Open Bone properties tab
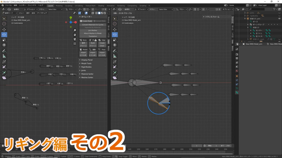Viewport: 282px width, 158px height. click(237, 92)
